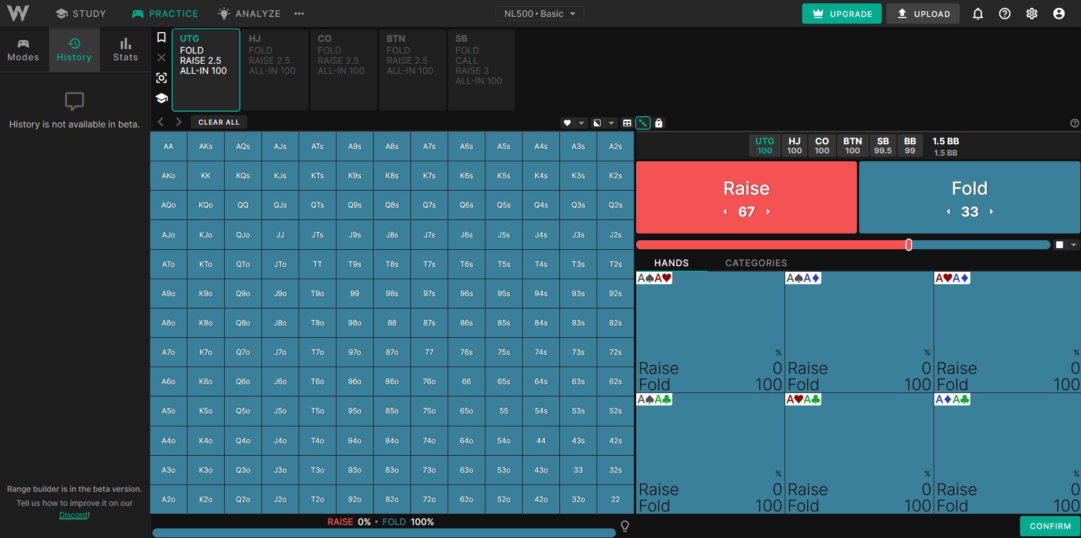Viewport: 1081px width, 538px height.
Task: Click the X close icon beside UTG card
Action: pos(161,58)
